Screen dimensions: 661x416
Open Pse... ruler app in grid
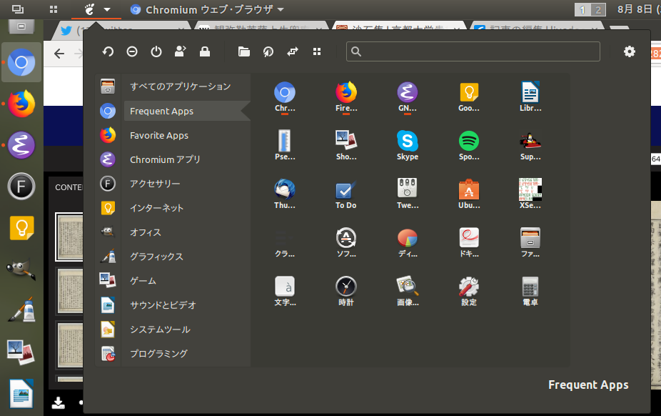[285, 146]
